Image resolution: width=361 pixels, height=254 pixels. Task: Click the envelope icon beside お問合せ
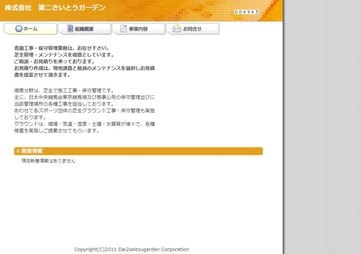point(177,28)
